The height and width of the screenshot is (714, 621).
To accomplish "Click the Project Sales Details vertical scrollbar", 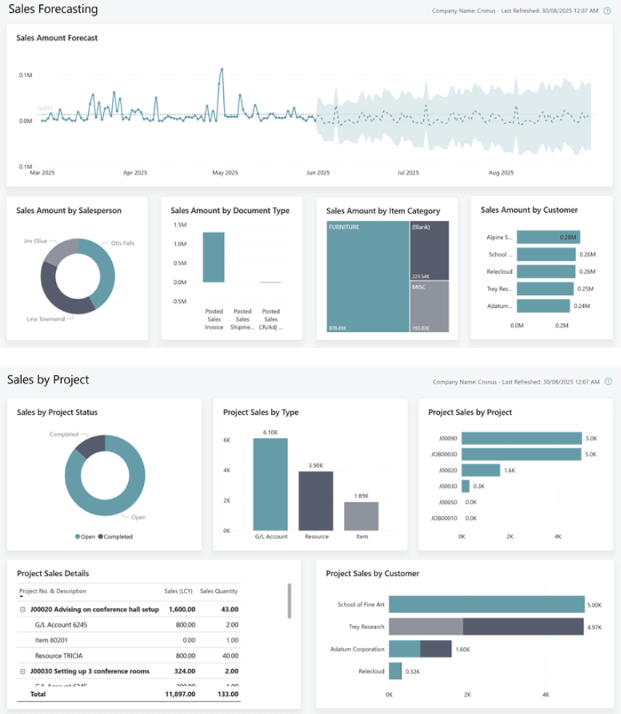I will point(290,600).
